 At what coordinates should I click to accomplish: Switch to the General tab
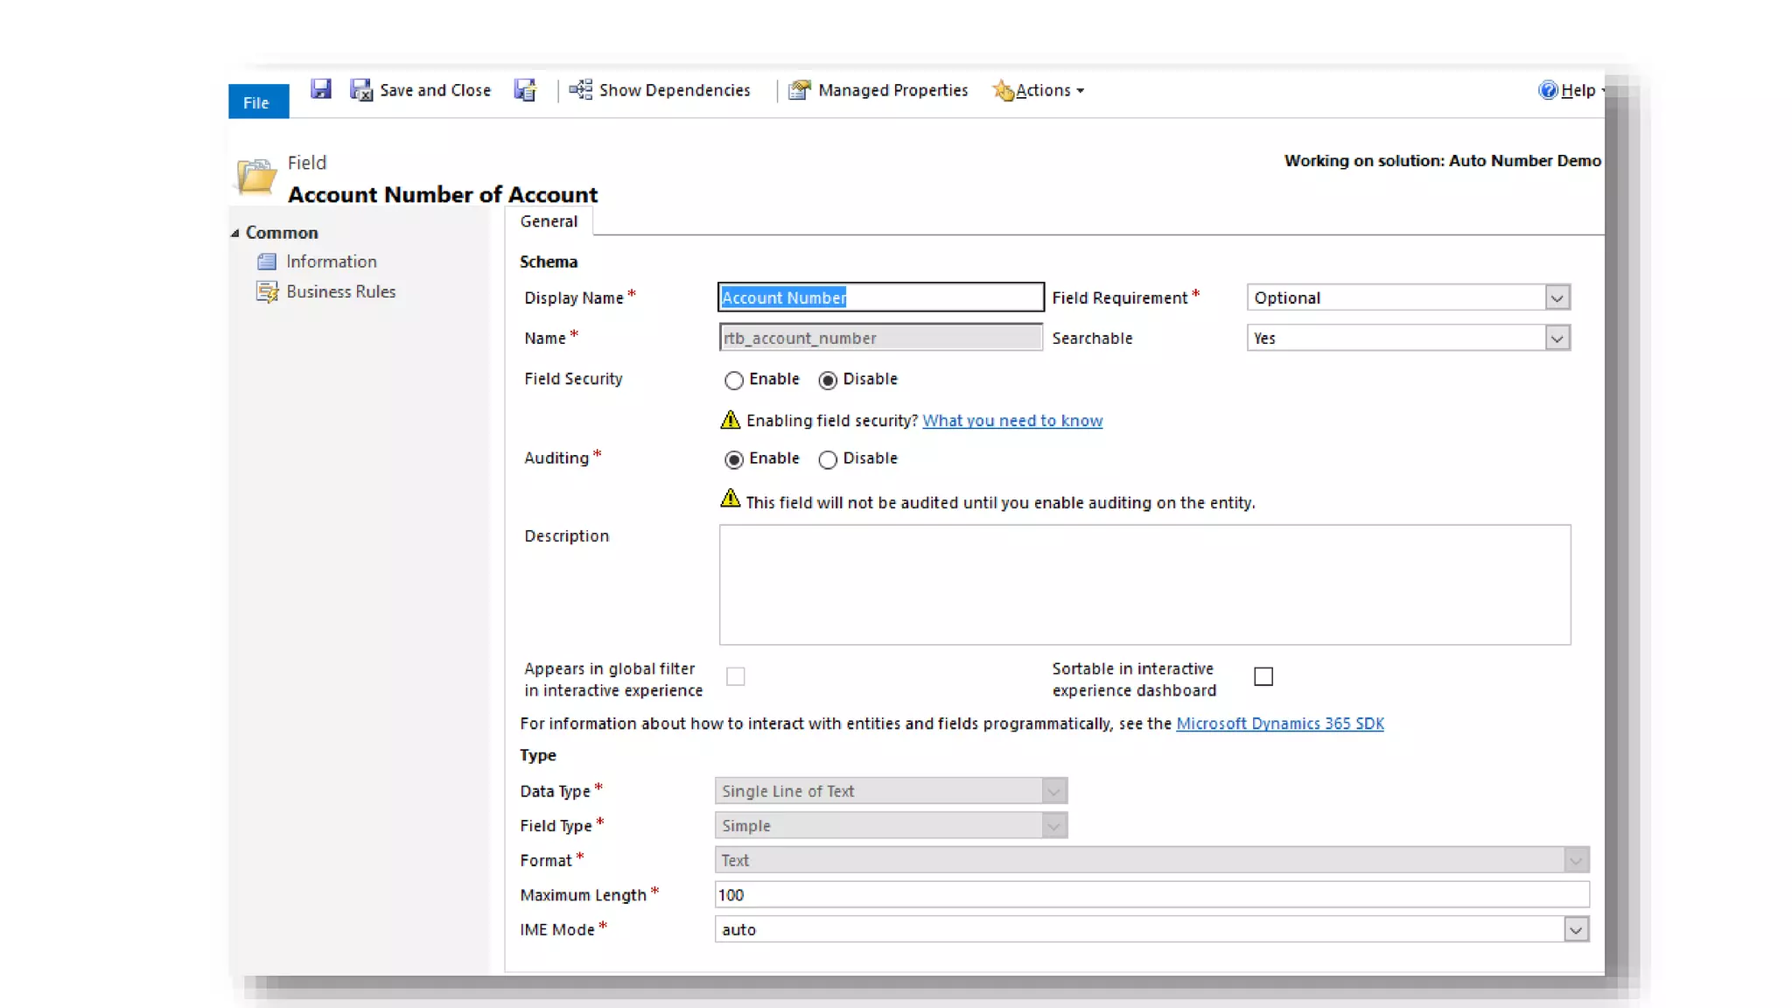pos(549,221)
